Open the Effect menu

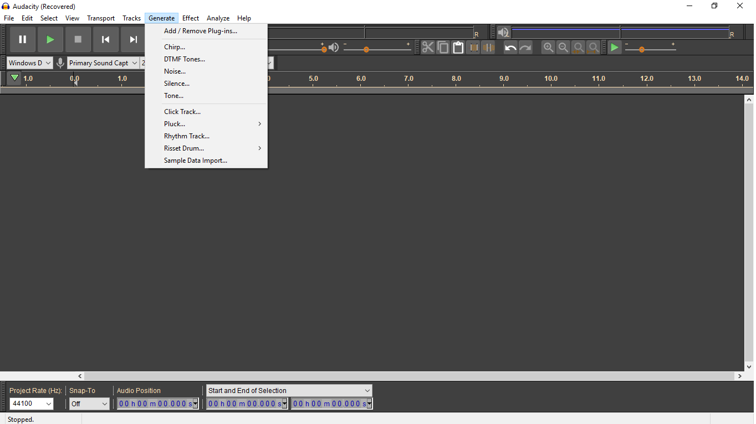[190, 18]
